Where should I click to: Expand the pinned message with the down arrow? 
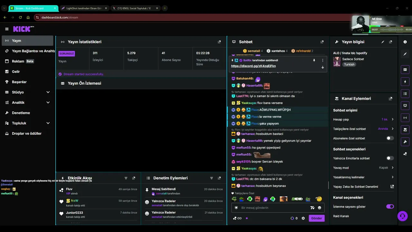[x=323, y=67]
